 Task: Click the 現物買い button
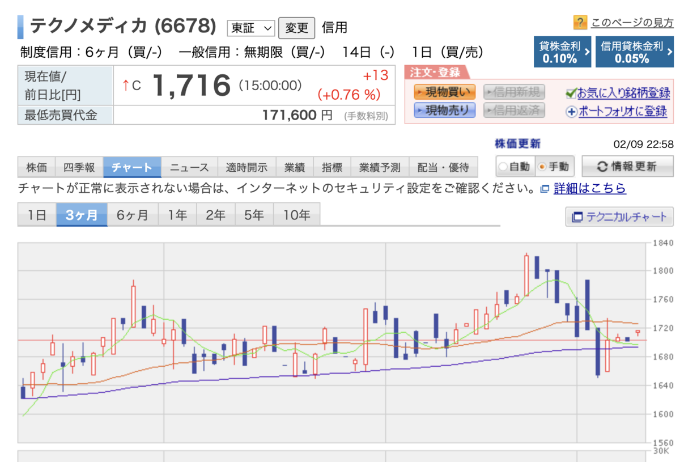click(444, 92)
